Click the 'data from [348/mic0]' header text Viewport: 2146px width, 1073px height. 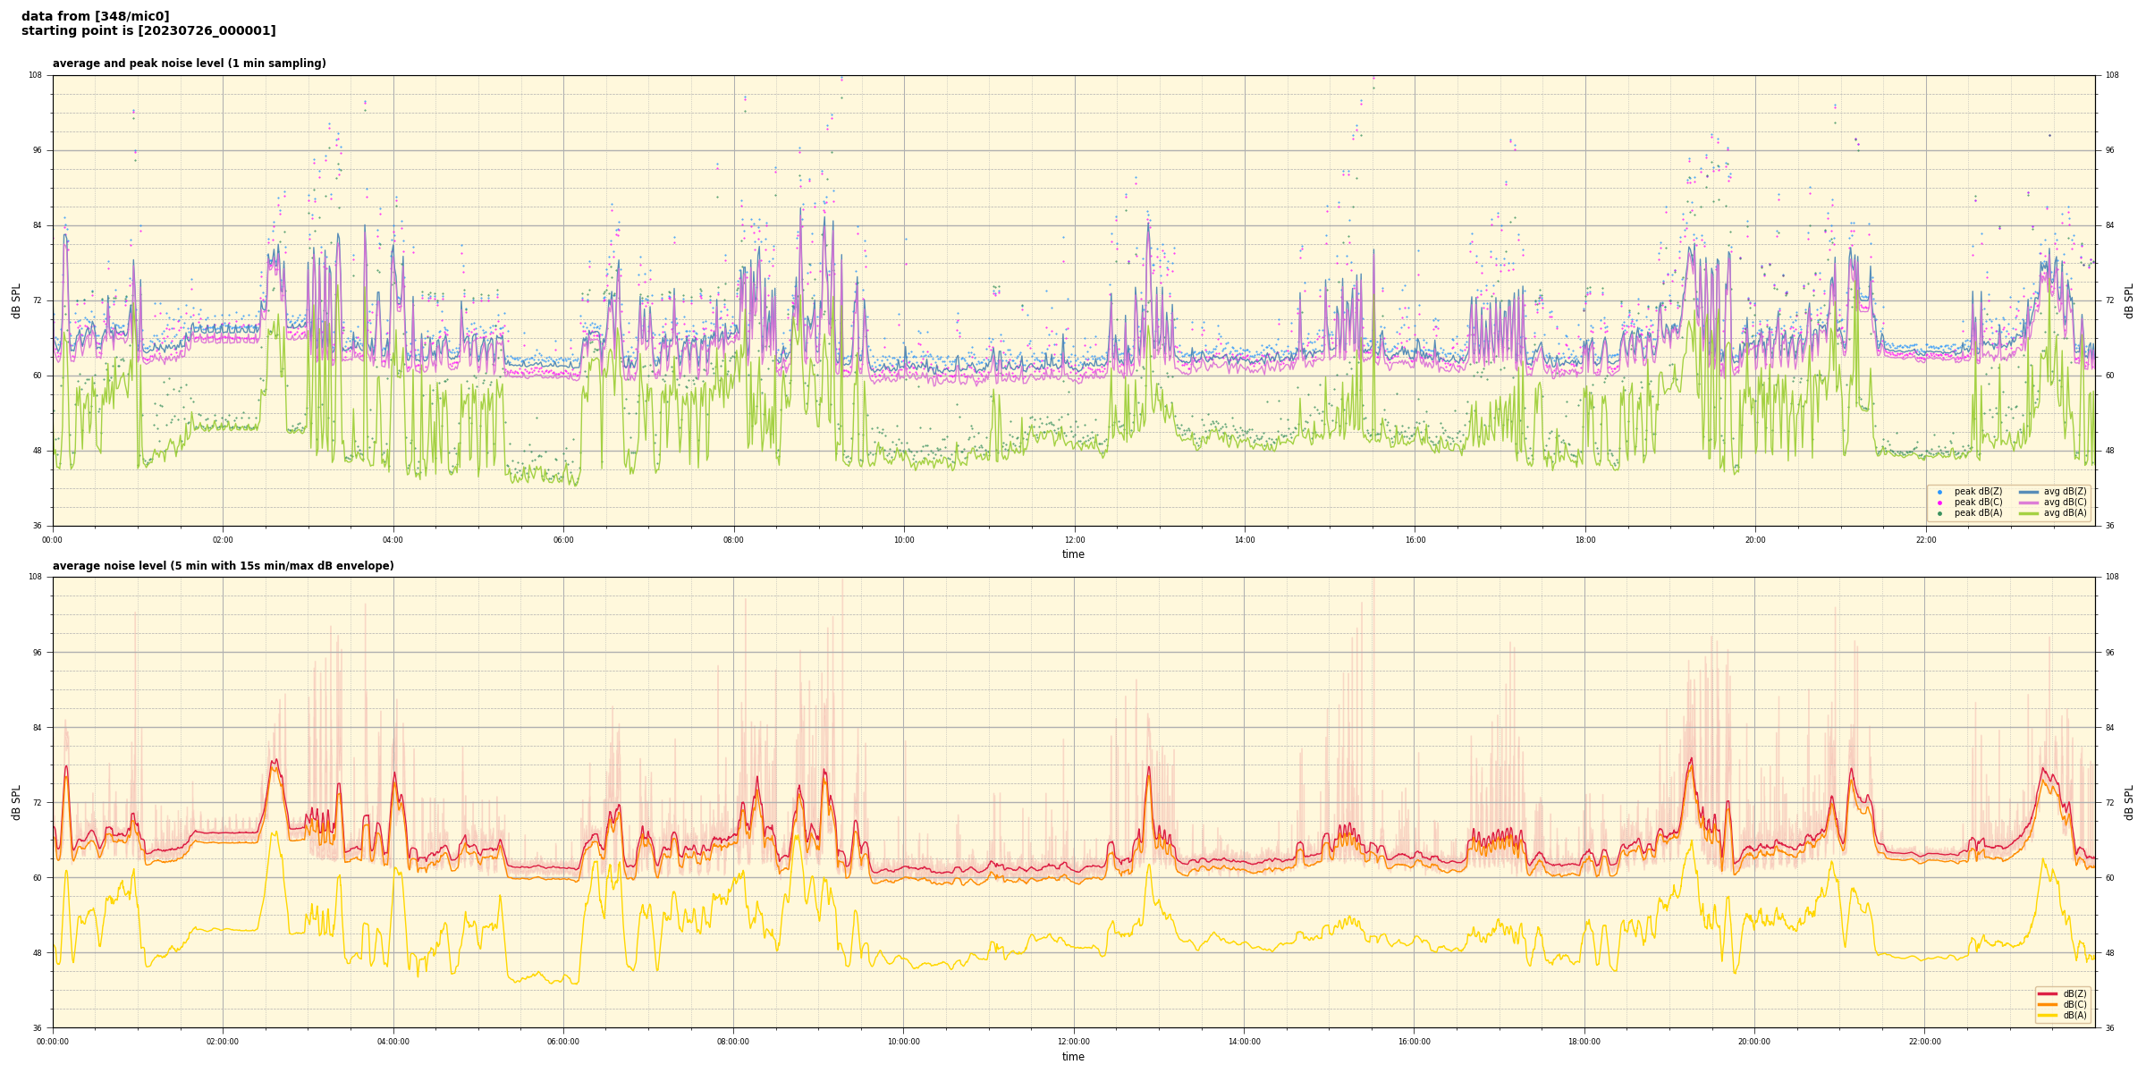[96, 16]
